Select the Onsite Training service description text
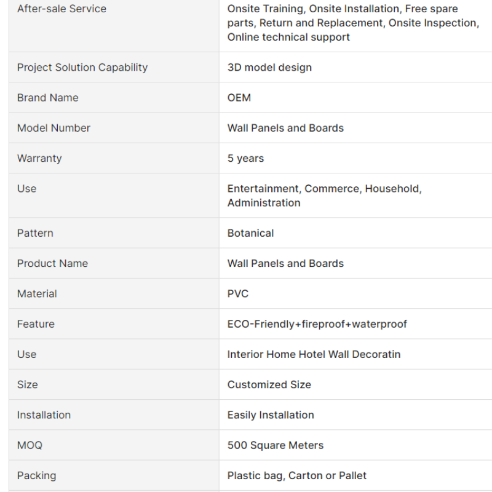The height and width of the screenshot is (492, 492). tap(353, 23)
